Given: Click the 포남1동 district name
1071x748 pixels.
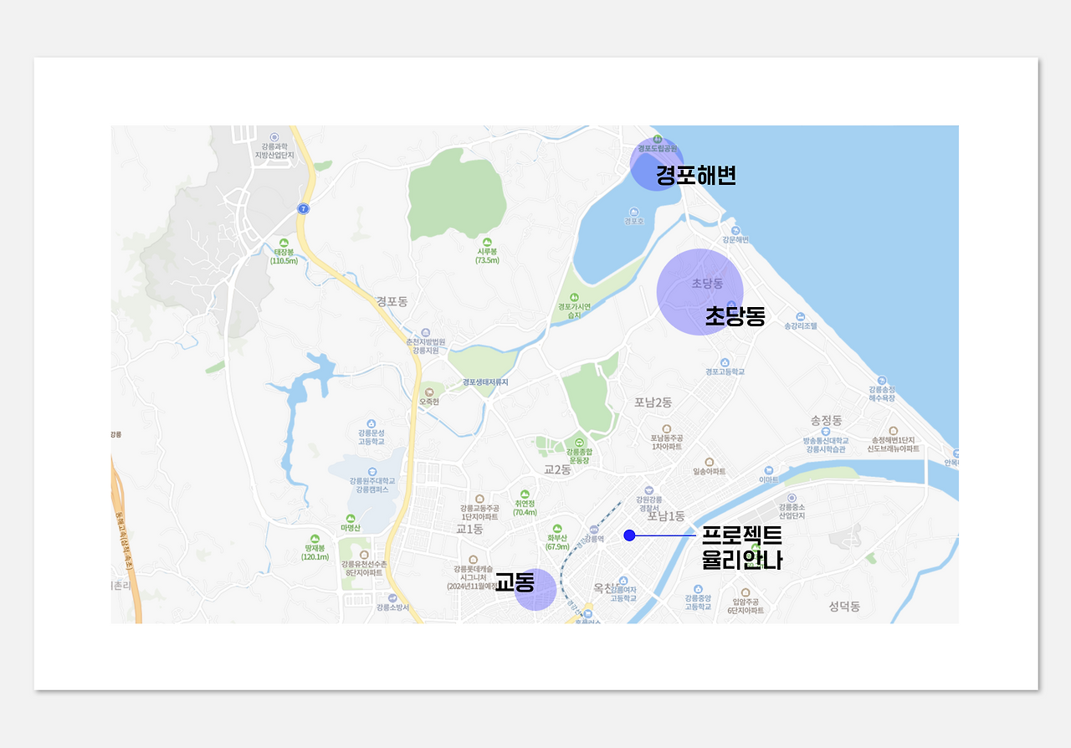Looking at the screenshot, I should pyautogui.click(x=666, y=516).
